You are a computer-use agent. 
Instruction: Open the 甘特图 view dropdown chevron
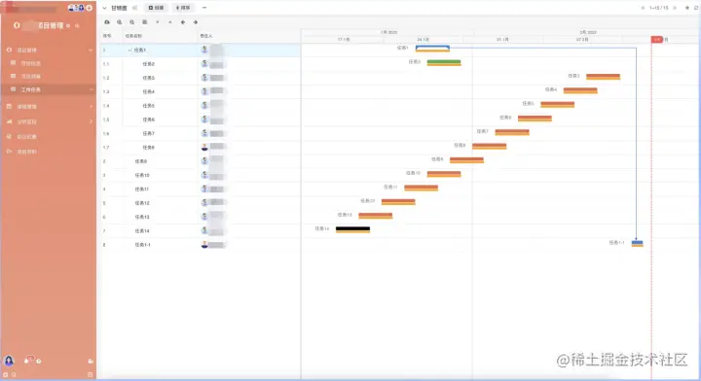[x=104, y=8]
